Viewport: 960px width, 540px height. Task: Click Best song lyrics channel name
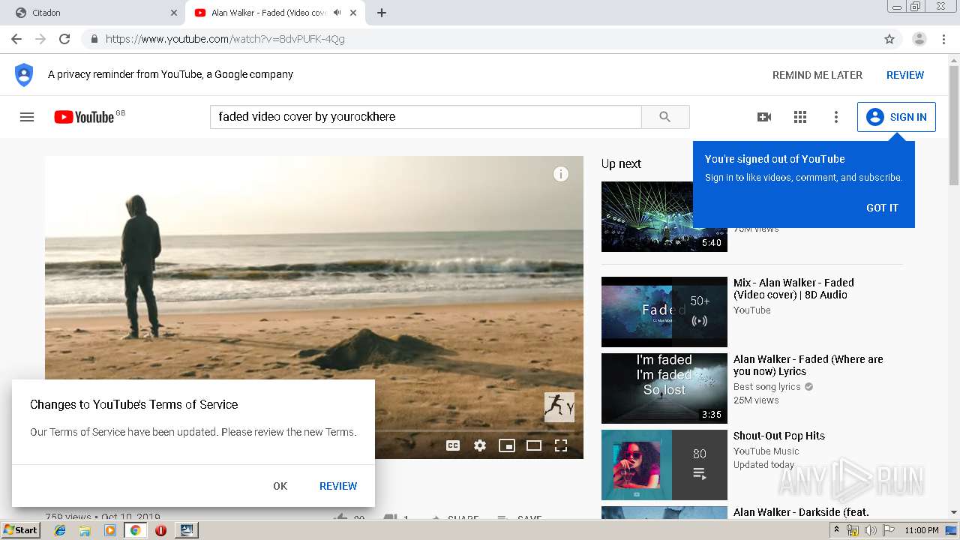pyautogui.click(x=767, y=387)
